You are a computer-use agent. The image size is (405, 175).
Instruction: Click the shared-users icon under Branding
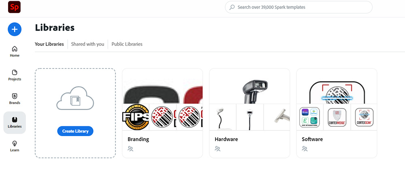point(130,149)
